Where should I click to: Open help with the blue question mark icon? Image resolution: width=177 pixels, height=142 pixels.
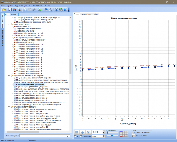click(x=65, y=10)
